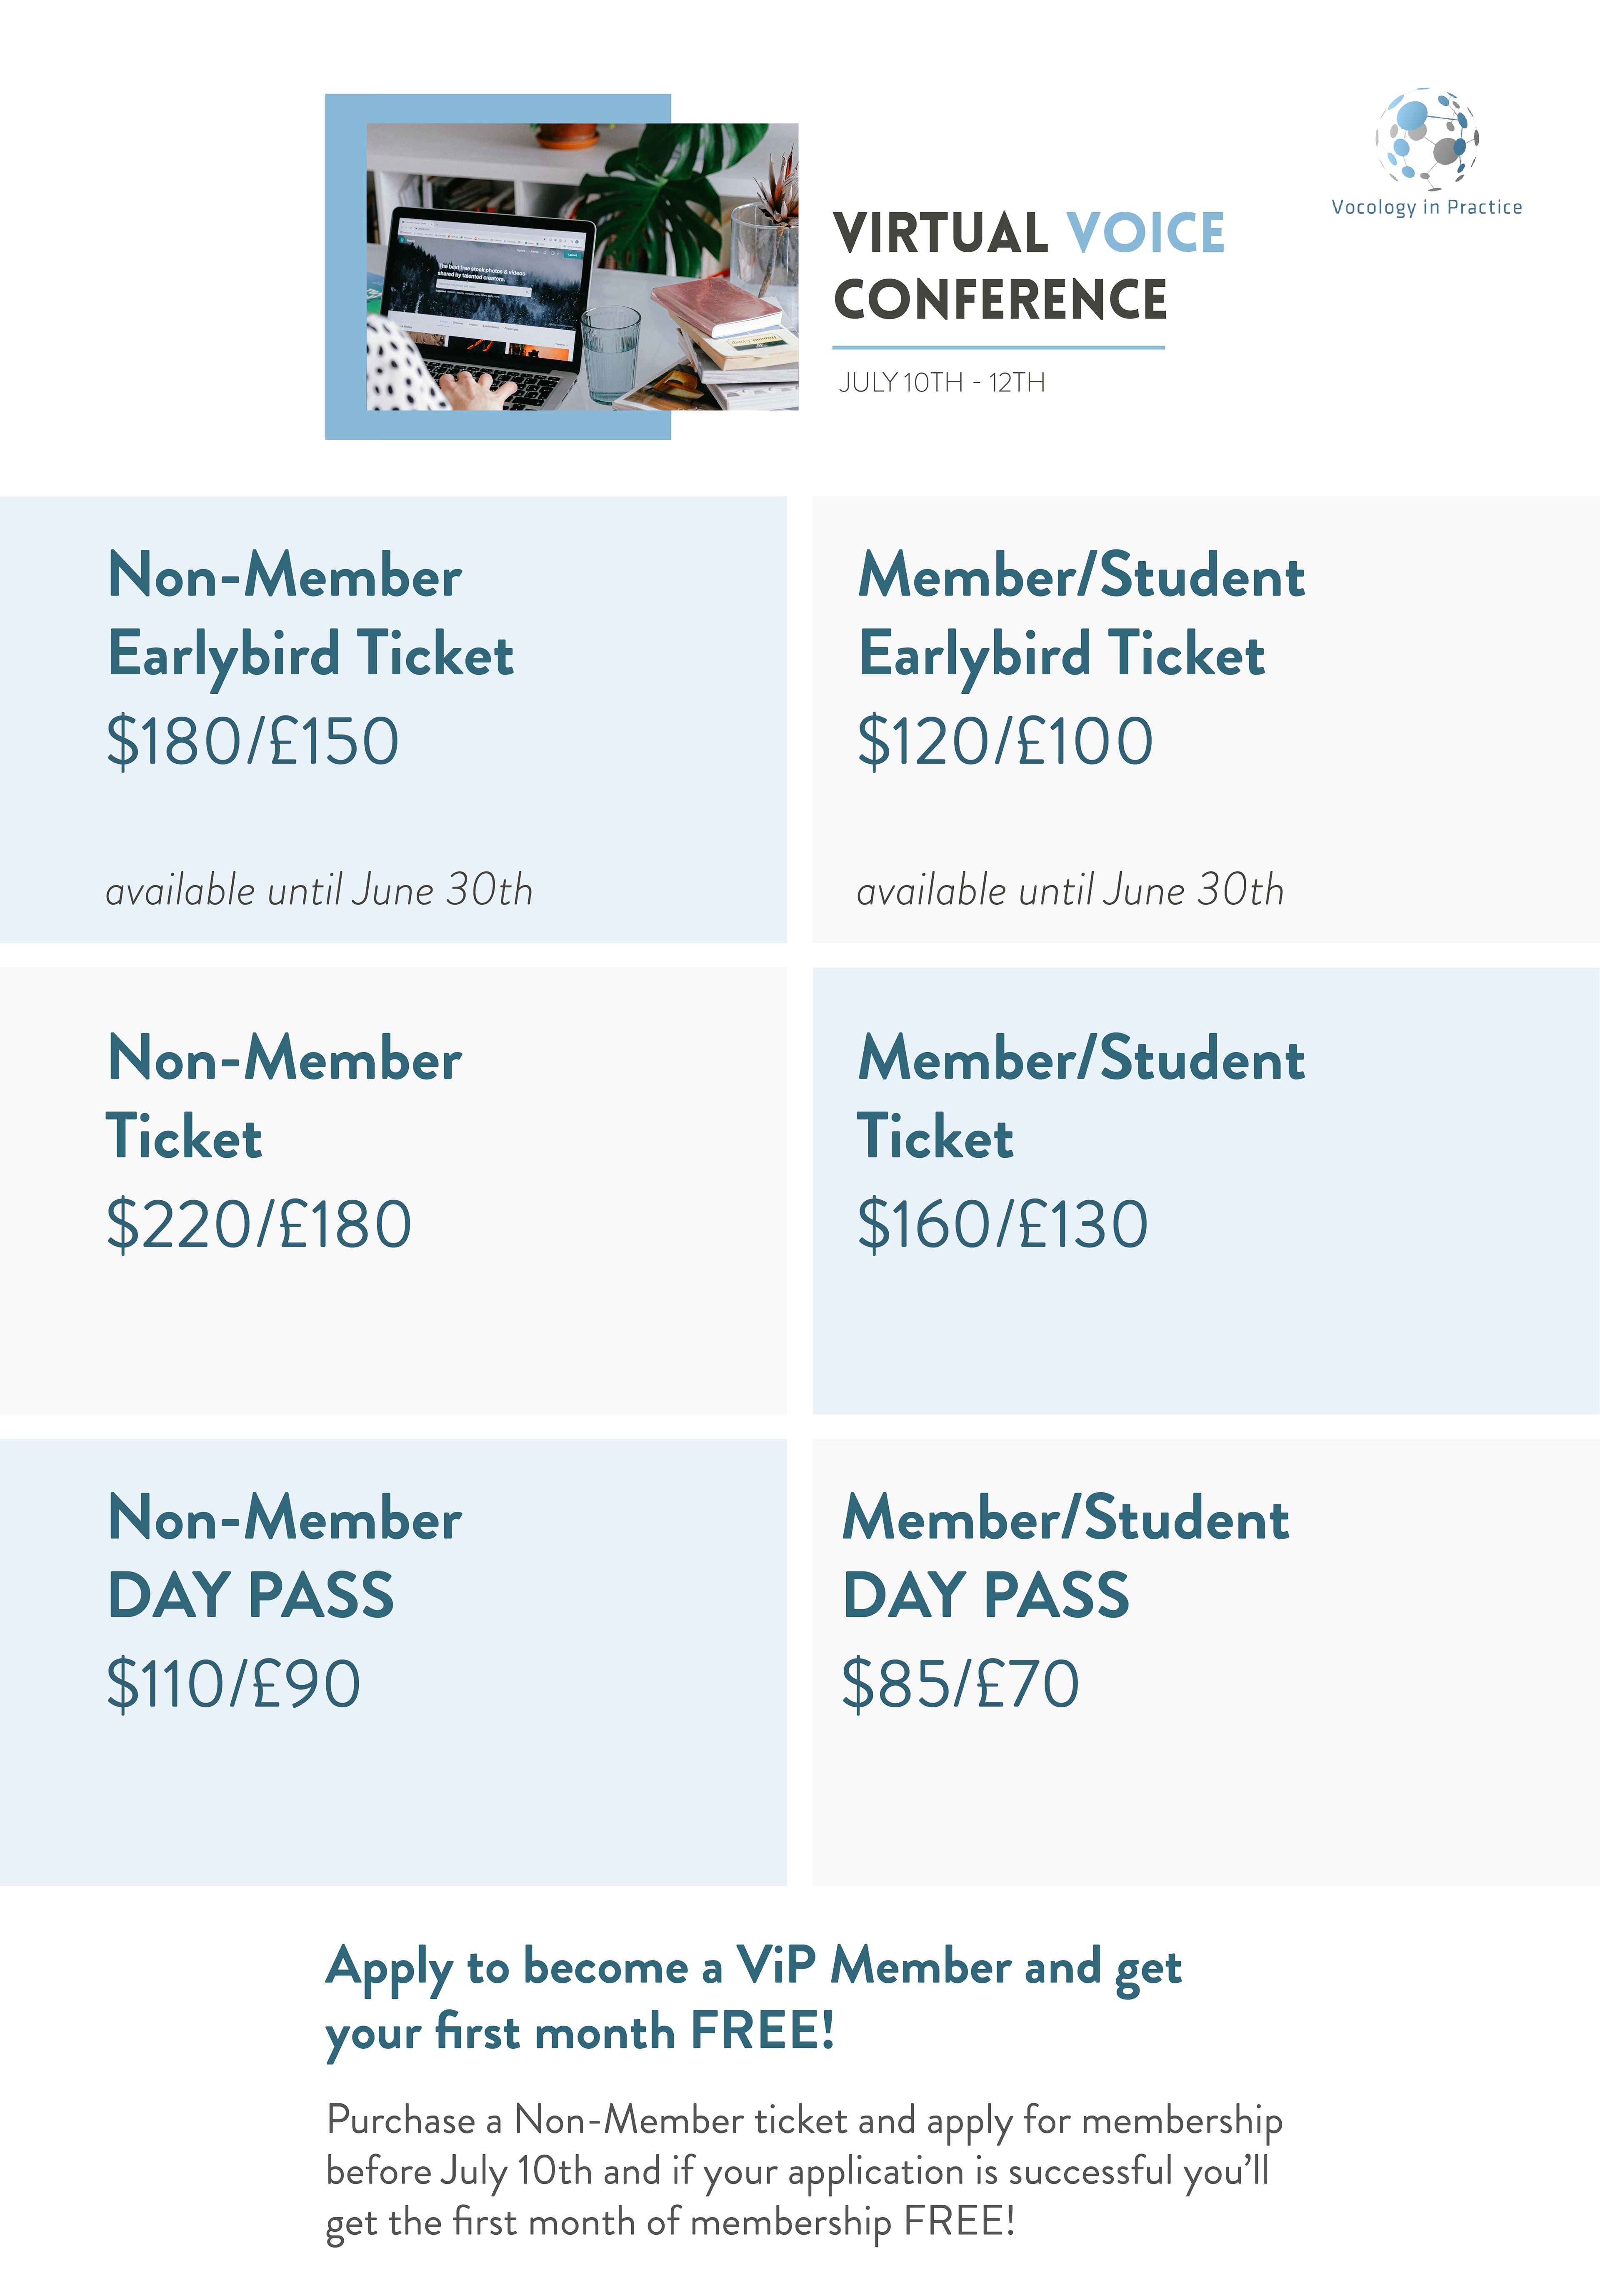This screenshot has width=1600, height=2296.
Task: Select the Member/Student Earlybird Ticket heading
Action: [x=1081, y=614]
